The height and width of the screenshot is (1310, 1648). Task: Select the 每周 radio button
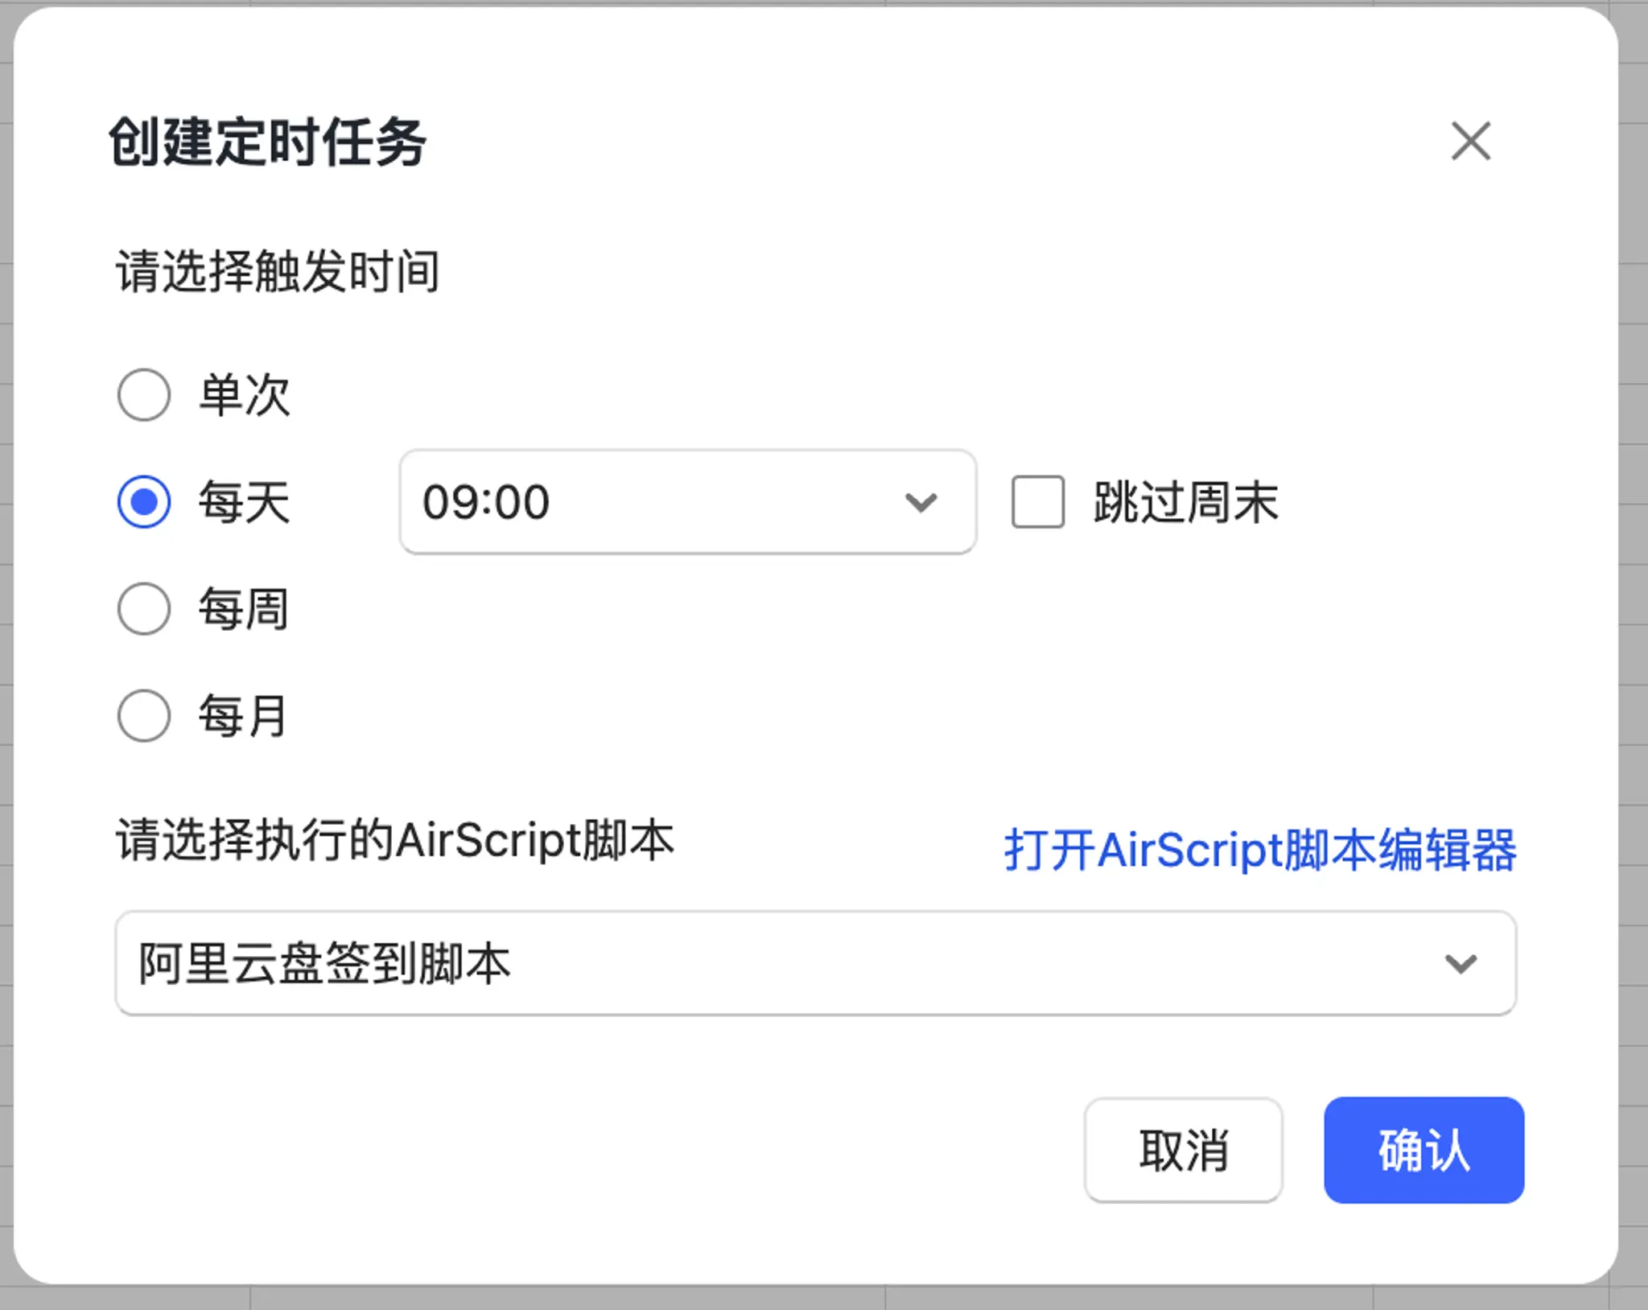click(145, 608)
